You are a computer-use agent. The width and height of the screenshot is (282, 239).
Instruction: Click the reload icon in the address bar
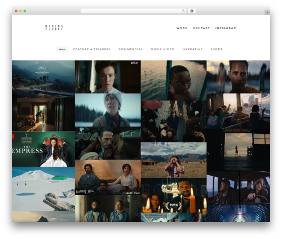coord(183,11)
